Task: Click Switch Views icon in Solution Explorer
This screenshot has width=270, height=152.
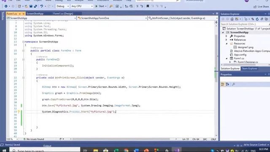Action: click(237, 19)
